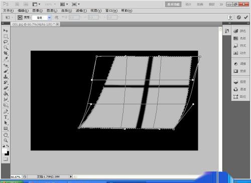Screen dimensions: 251x183
Task: Open the 色板 Swatches panel
Action: tap(240, 38)
